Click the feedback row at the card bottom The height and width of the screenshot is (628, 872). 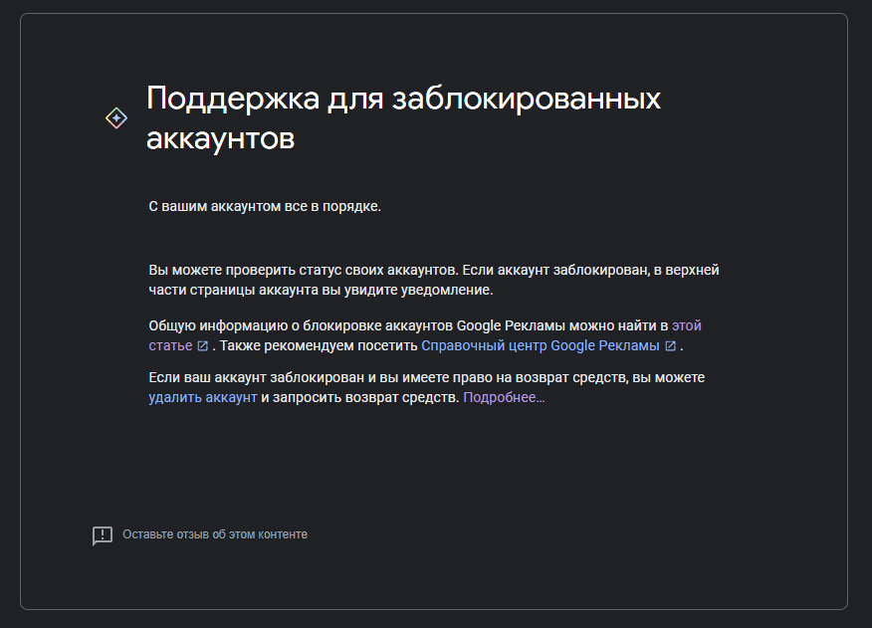(x=199, y=533)
